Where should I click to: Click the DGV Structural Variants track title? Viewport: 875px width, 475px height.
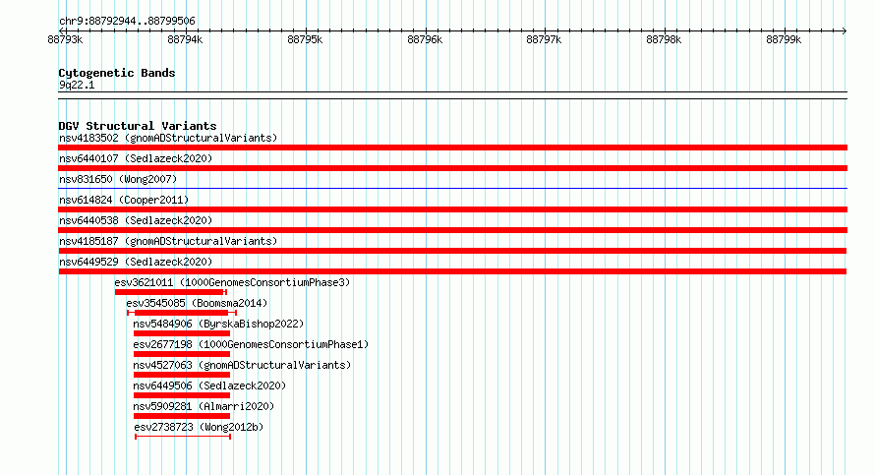[138, 126]
